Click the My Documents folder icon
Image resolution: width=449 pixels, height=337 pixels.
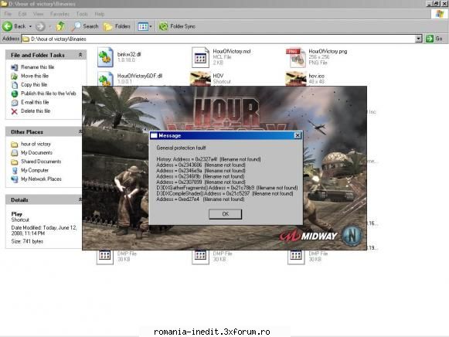15,153
